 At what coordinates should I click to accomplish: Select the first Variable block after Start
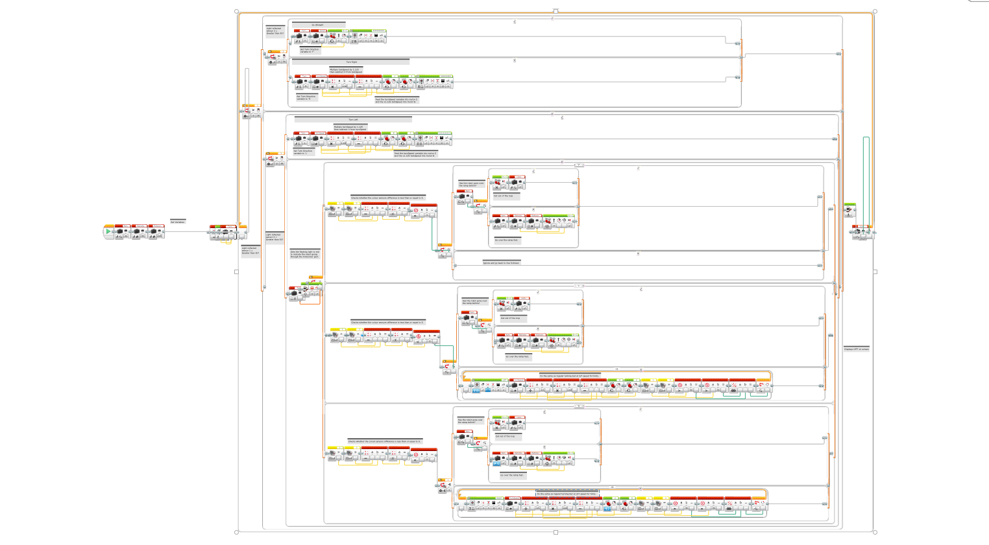[123, 232]
